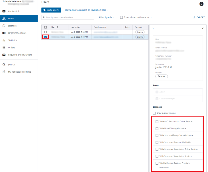Click the Contact Info card icon
Image resolution: width=208 pixels, height=172 pixels.
[x=4, y=11]
